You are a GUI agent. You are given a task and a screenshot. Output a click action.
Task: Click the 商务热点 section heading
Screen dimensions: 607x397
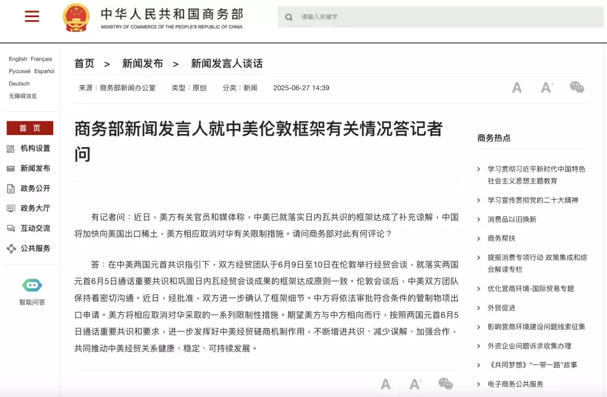tap(494, 137)
